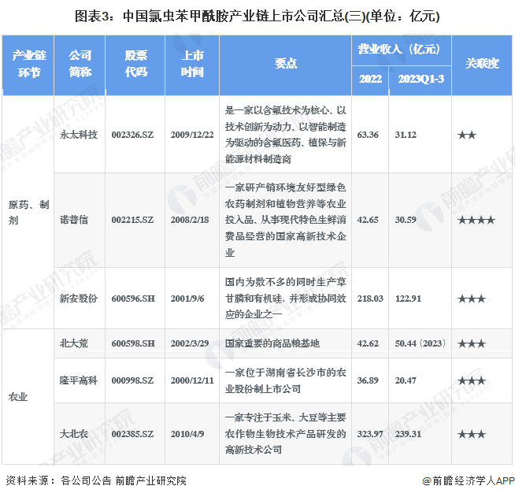The height and width of the screenshot is (497, 515).
Task: Click stock code 600598.SH
Action: [x=133, y=343]
